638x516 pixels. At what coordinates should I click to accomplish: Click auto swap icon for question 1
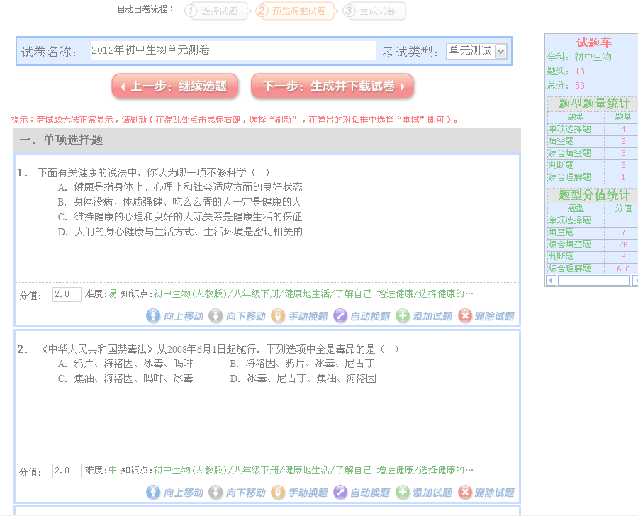tap(340, 316)
